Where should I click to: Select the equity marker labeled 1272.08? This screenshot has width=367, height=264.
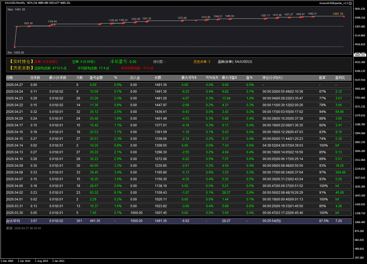(x=182, y=20)
